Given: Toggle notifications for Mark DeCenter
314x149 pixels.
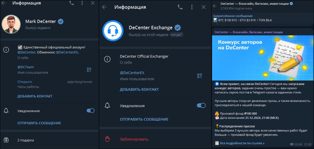Looking at the screenshot, I should pos(90,111).
